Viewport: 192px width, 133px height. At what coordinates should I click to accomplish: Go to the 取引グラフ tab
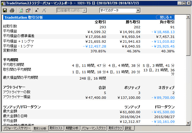[115, 128]
